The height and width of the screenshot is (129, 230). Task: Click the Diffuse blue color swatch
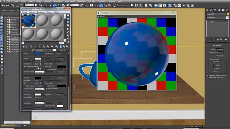38,53
